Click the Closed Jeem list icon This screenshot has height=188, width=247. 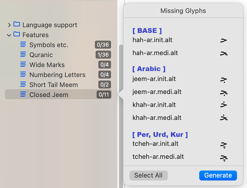click(x=23, y=95)
